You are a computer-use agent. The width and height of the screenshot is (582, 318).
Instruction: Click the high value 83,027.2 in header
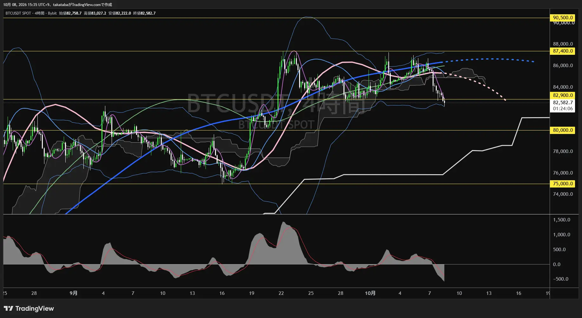click(99, 13)
